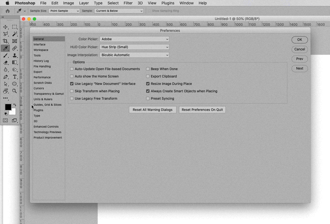The width and height of the screenshot is (330, 224).
Task: Change the Image Interpolation setting
Action: click(134, 55)
